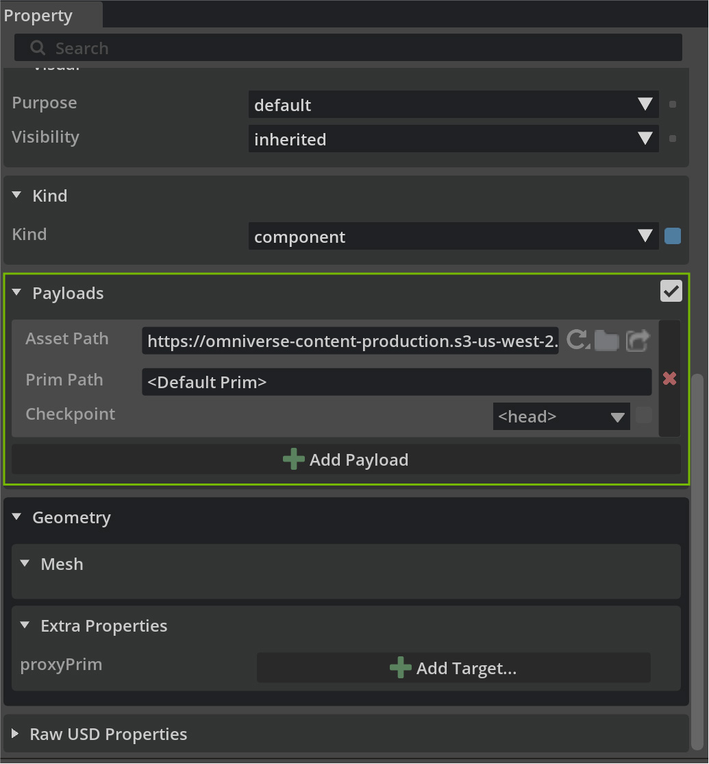Image resolution: width=709 pixels, height=764 pixels.
Task: Open the folder browse icon for Asset Path
Action: click(607, 340)
